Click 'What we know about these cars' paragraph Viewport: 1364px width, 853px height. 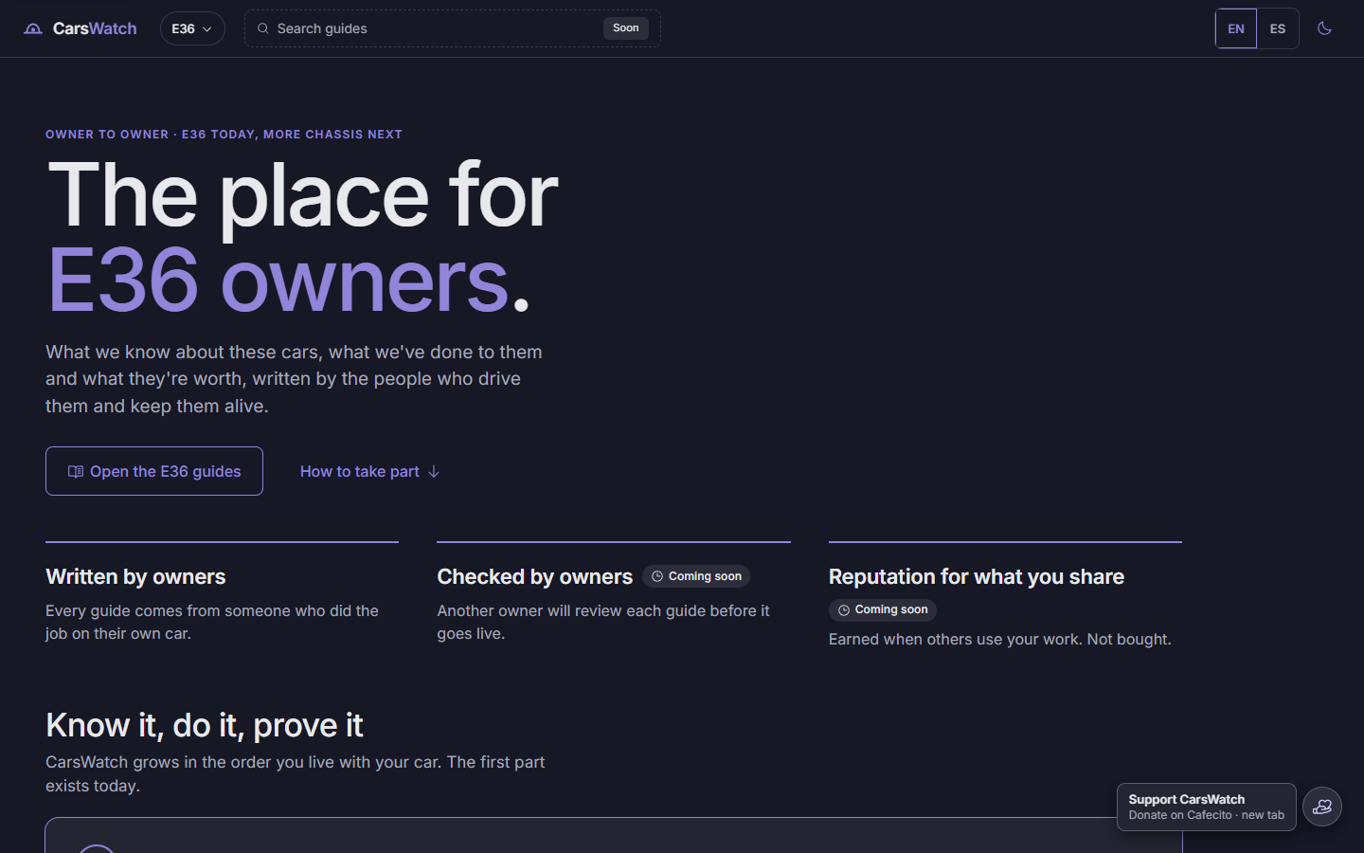tap(294, 379)
